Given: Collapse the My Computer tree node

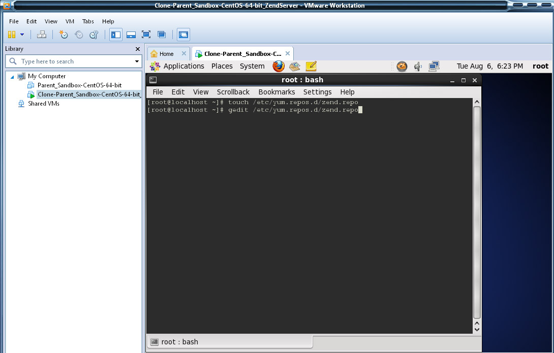Looking at the screenshot, I should 12,77.
